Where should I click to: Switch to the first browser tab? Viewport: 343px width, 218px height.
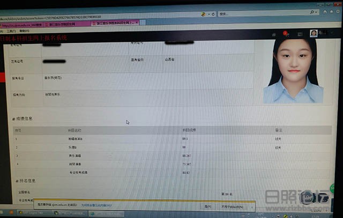point(21,25)
